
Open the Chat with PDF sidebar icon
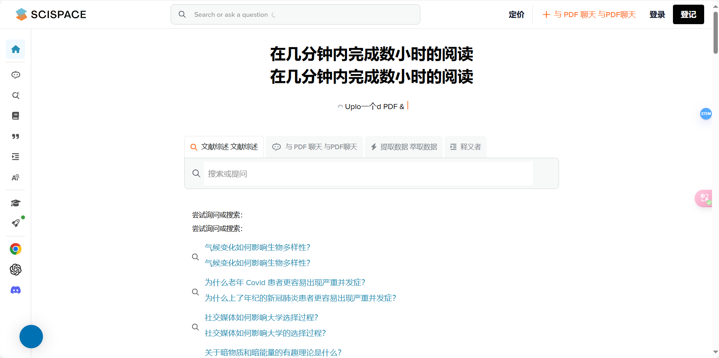coord(15,75)
